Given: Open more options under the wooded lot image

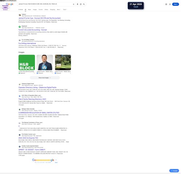Looking at the screenshot, I should click(70, 73).
